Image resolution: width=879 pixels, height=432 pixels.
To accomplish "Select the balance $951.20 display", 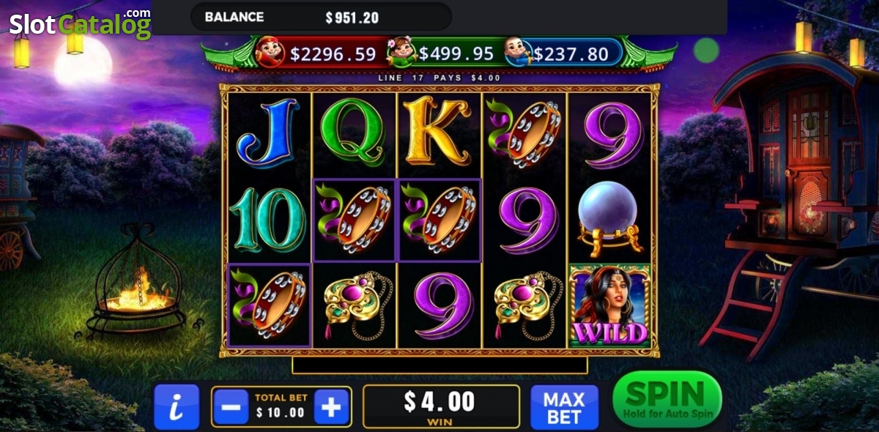I will click(x=321, y=16).
